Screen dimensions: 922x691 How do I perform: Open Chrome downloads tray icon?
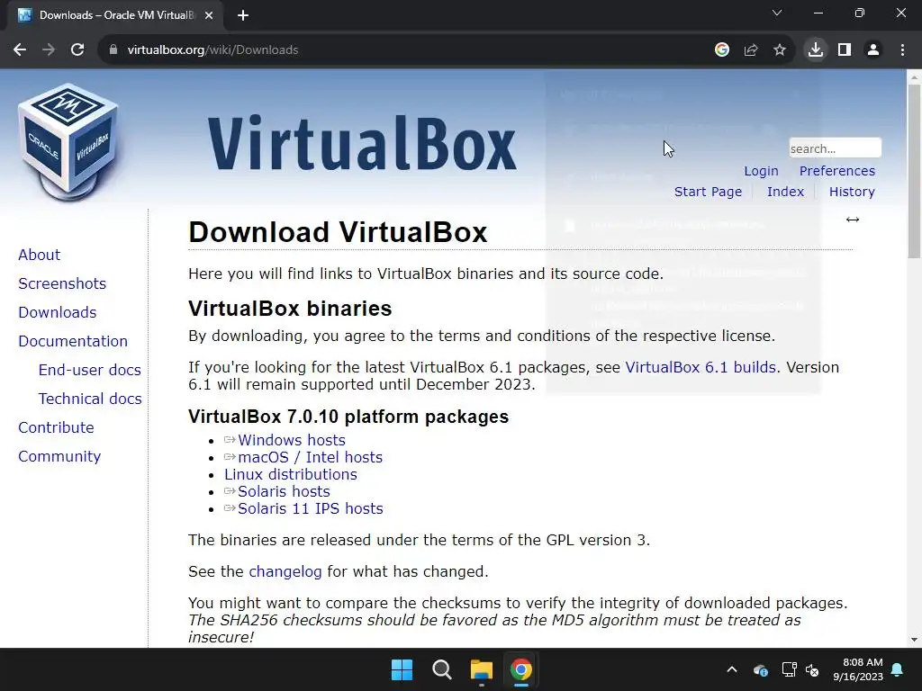pyautogui.click(x=816, y=50)
